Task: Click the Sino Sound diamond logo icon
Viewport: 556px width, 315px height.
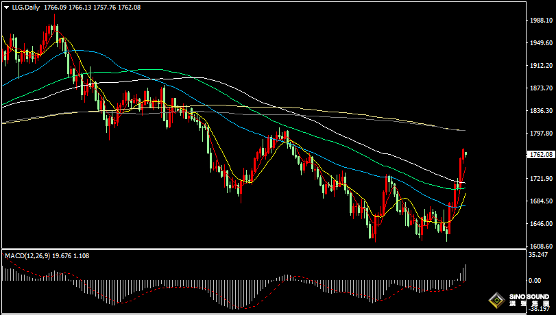Action: click(496, 301)
